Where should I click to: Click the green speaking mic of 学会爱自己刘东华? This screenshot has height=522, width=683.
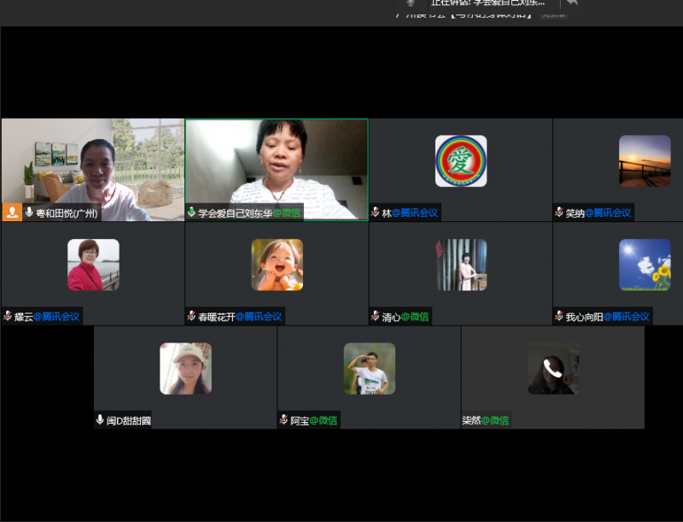pyautogui.click(x=191, y=213)
